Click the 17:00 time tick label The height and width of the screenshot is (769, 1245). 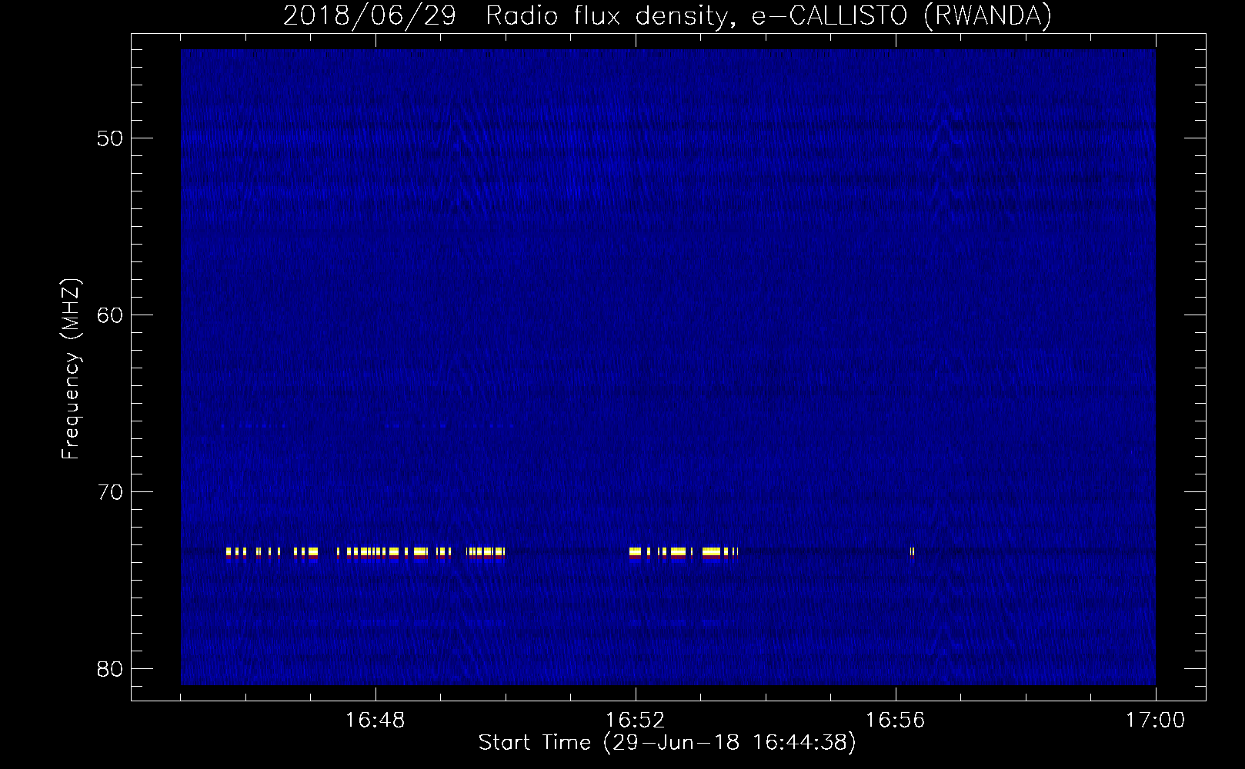[x=1155, y=721]
